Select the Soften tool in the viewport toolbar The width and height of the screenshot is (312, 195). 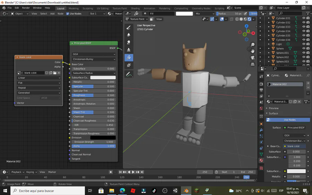pos(129,35)
